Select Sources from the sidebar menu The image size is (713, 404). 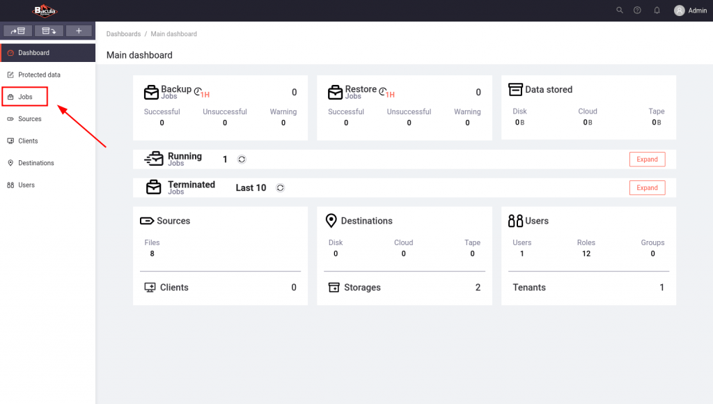pos(29,119)
